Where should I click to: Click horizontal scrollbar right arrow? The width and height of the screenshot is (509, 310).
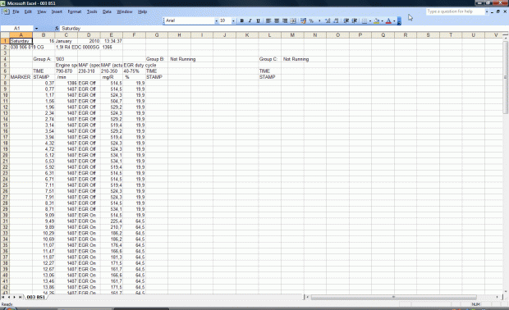pyautogui.click(x=498, y=297)
